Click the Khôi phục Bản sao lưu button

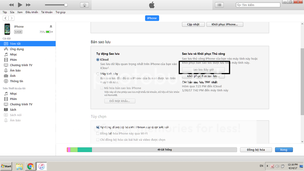coord(203,76)
